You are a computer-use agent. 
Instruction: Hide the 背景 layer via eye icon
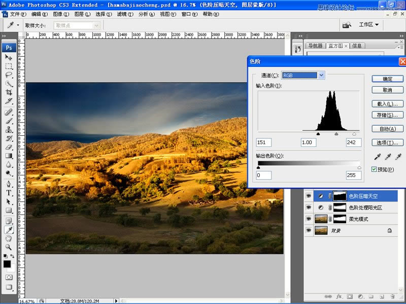pos(308,231)
